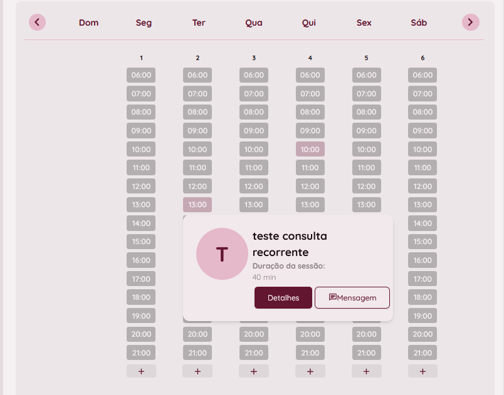
Task: Select highlighted 10:00 slot on Thursday
Action: [x=310, y=150]
